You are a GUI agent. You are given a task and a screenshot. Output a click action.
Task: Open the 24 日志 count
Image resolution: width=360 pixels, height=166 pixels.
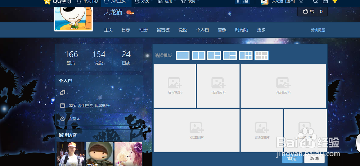(126, 58)
